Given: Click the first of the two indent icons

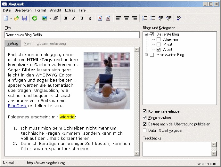Looking at the screenshot, I should point(161,18).
